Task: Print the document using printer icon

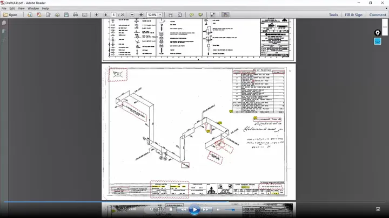Action: coord(76,15)
